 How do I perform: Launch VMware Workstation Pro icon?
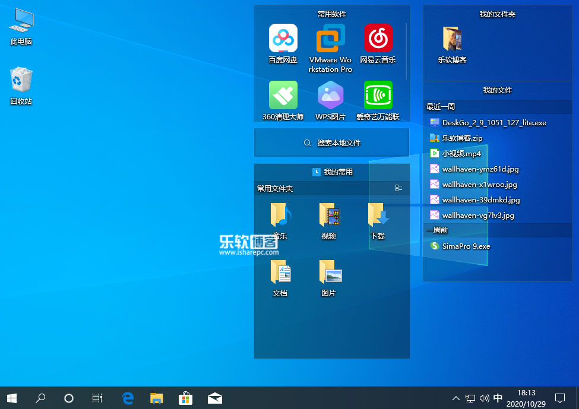tap(331, 48)
